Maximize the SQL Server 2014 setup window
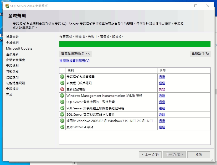217x165 pixels. point(196,6)
